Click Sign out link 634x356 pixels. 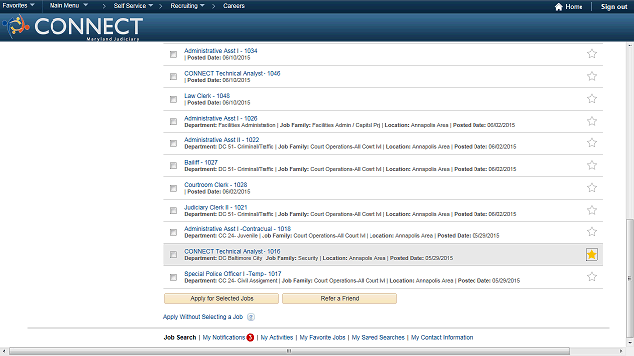point(614,7)
